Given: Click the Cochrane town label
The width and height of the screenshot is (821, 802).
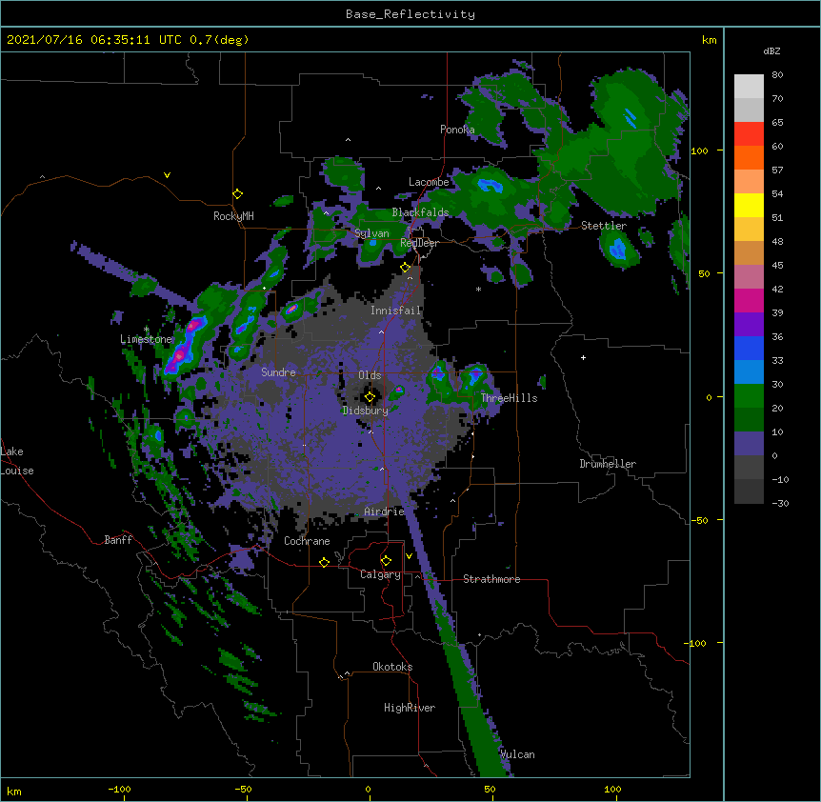Looking at the screenshot, I should 307,541.
